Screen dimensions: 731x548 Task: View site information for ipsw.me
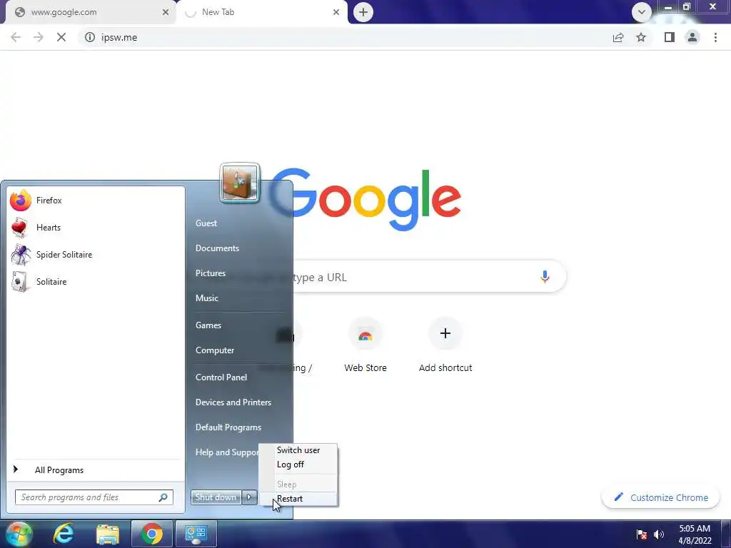[x=90, y=37]
